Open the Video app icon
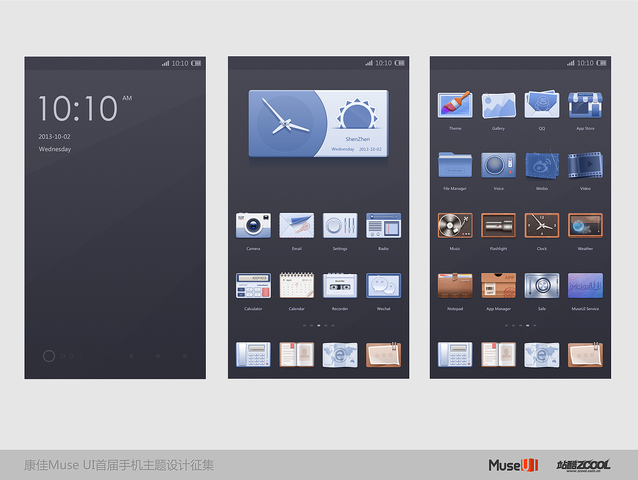 point(585,165)
